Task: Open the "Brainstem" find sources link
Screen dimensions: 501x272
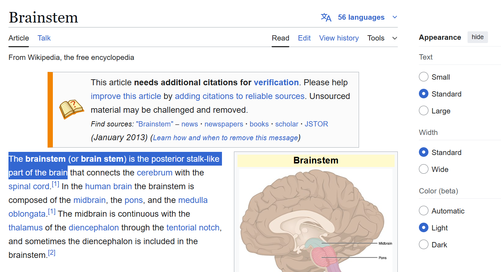Action: 155,124
